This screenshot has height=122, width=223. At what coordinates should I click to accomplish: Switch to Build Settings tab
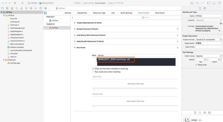pos(126,13)
